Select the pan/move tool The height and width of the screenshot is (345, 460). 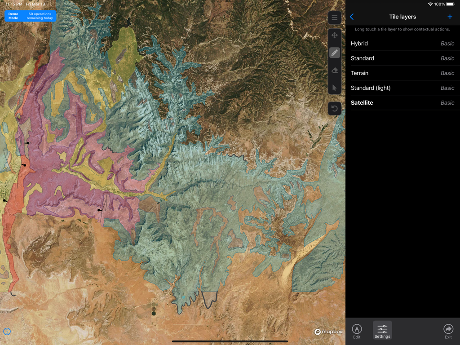tap(334, 35)
